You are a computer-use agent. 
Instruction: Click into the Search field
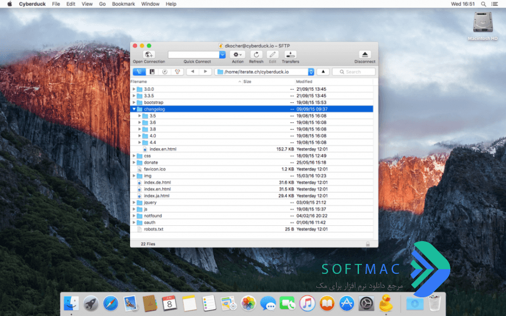[354, 71]
